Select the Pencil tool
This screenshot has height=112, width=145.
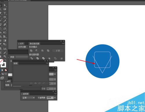pyautogui.click(x=5, y=21)
